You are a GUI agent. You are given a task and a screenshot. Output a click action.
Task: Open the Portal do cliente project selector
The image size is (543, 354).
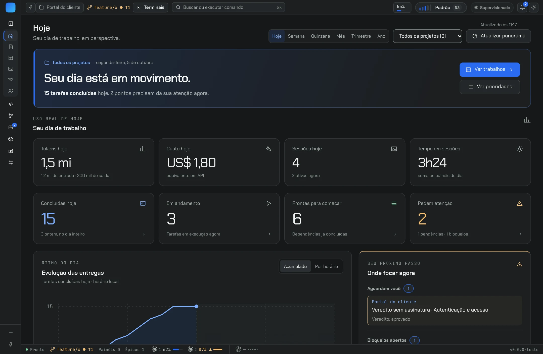(x=60, y=7)
